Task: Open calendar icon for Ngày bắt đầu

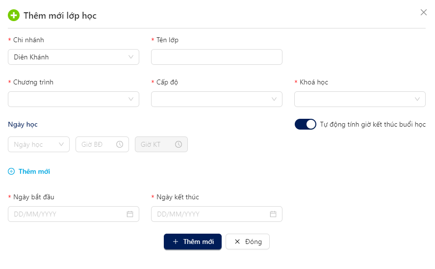Action: (130, 214)
